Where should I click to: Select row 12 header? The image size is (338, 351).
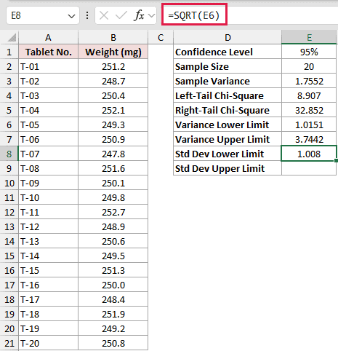tap(9, 212)
